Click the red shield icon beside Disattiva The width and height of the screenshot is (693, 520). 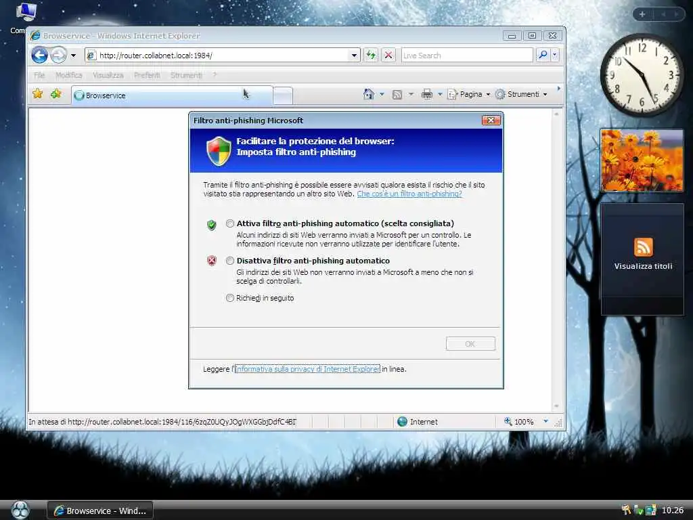click(212, 261)
